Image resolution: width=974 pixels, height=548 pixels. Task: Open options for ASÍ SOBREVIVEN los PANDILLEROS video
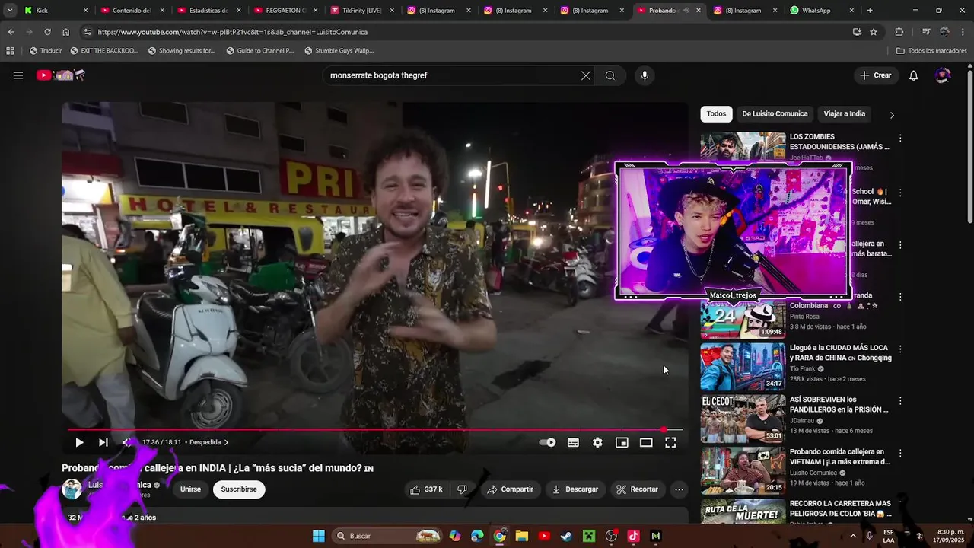(x=900, y=401)
